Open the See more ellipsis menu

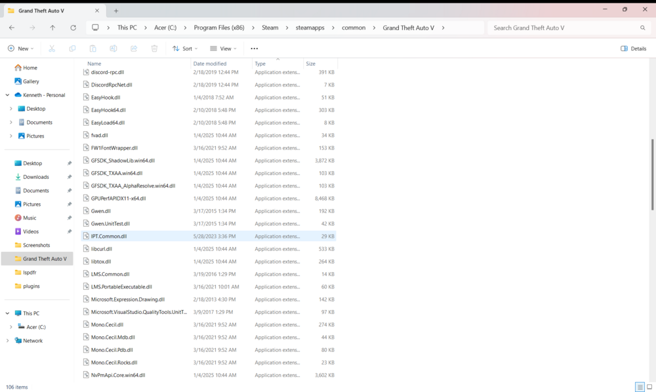point(254,48)
